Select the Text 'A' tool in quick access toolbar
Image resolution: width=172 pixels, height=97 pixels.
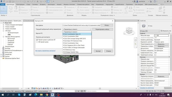38,1
